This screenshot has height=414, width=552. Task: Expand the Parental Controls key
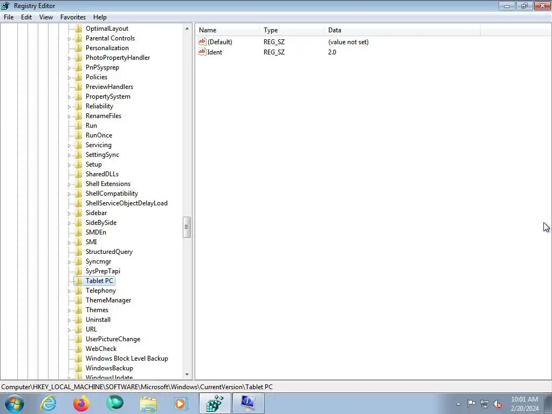tap(70, 39)
